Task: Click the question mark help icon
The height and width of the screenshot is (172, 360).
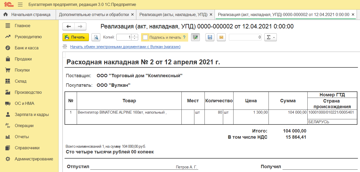Action: [184, 37]
